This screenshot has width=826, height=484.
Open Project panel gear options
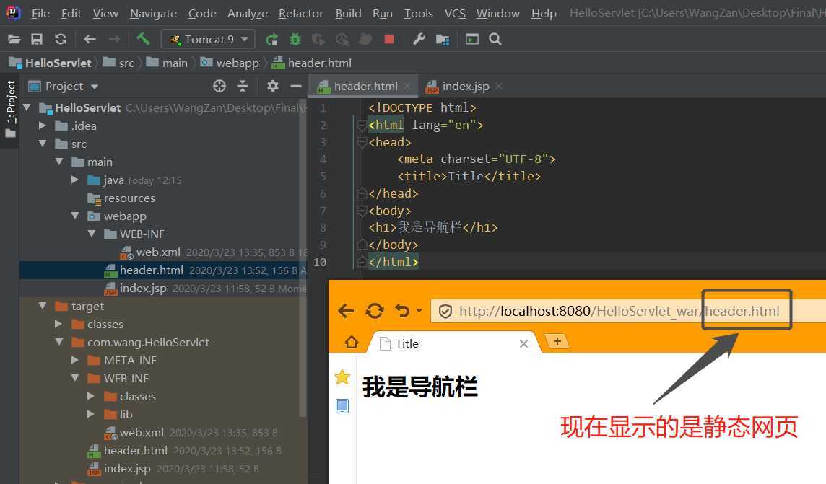(272, 86)
